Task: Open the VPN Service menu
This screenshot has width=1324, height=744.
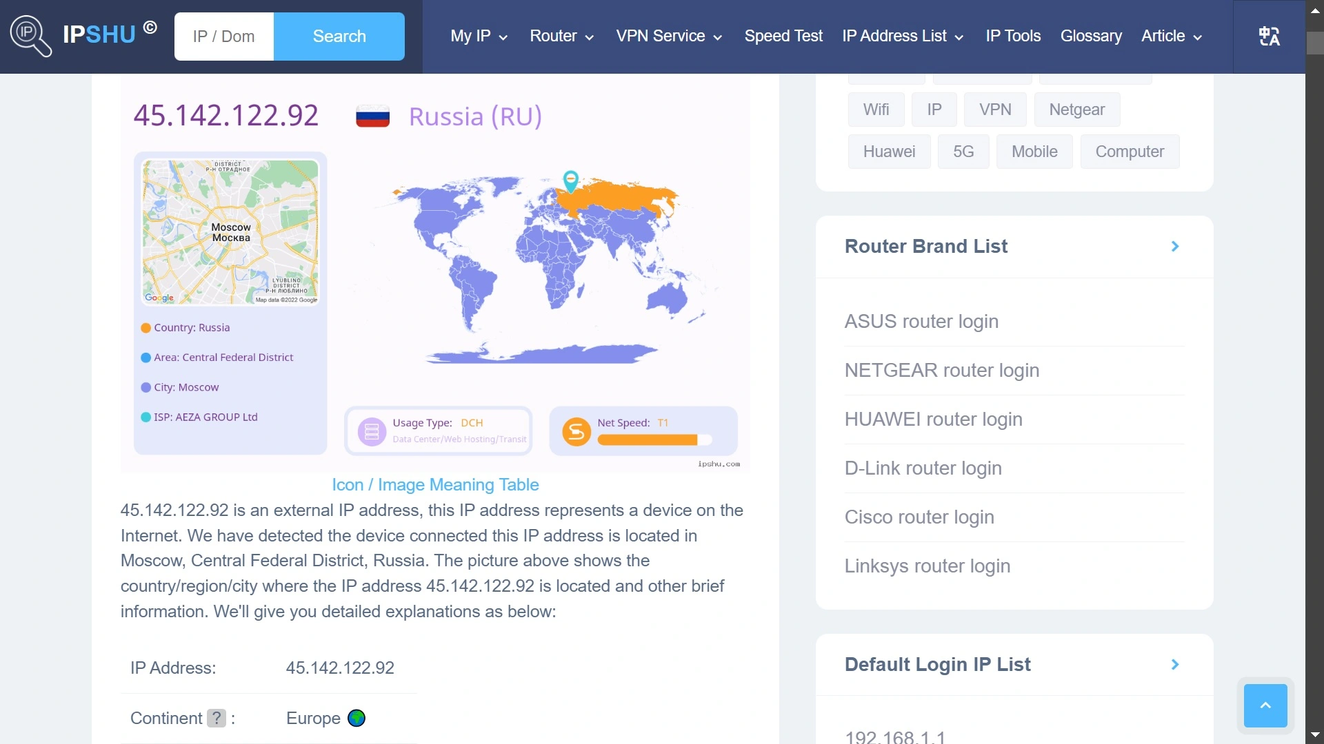Action: pyautogui.click(x=668, y=37)
